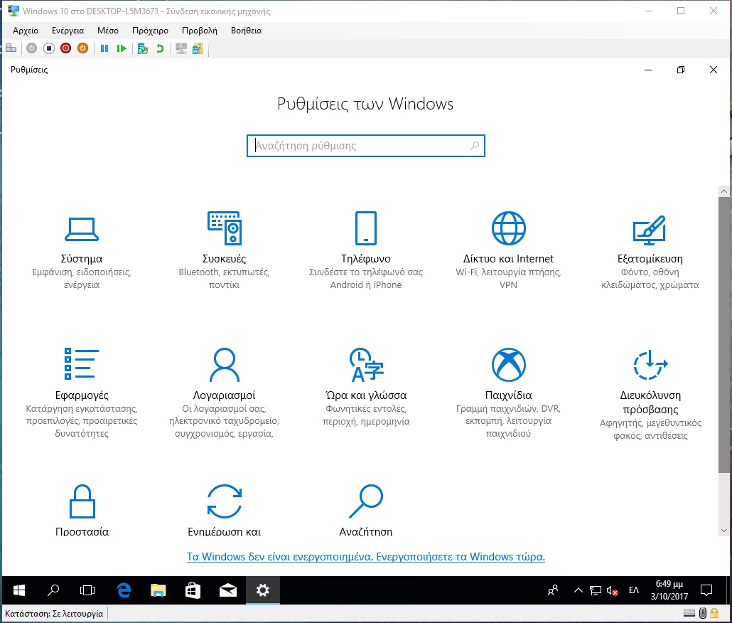Open the Αναζήτηση magnifier settings icon

pos(366,501)
